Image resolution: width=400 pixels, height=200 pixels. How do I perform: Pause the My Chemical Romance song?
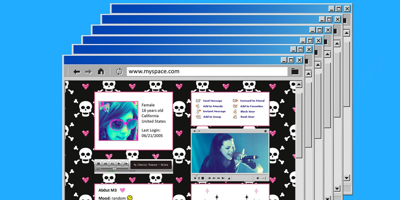tap(112, 164)
